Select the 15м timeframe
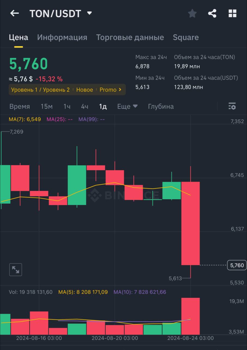 [x=47, y=106]
